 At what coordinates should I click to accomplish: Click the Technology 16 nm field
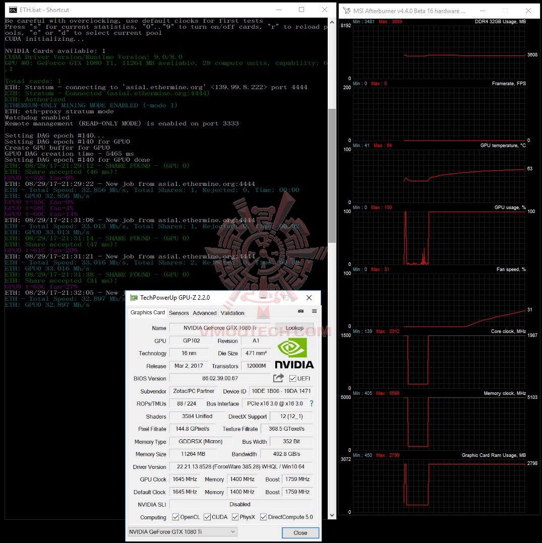[189, 353]
